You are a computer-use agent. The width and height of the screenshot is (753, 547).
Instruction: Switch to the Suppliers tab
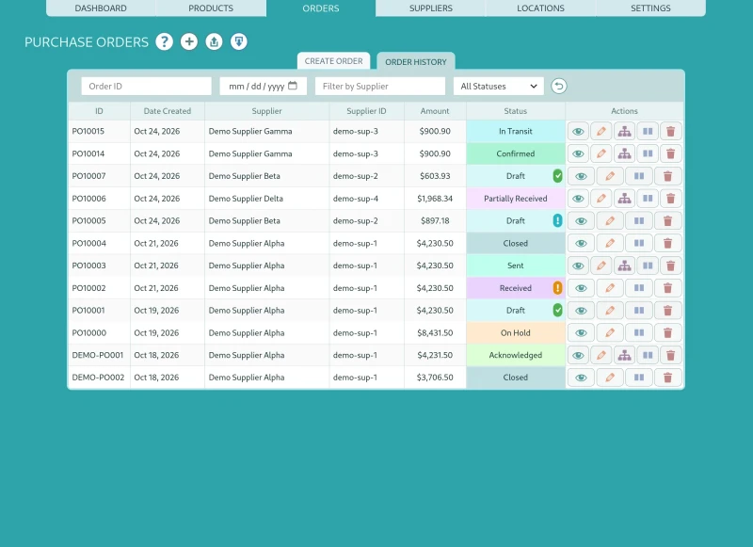[x=431, y=8]
